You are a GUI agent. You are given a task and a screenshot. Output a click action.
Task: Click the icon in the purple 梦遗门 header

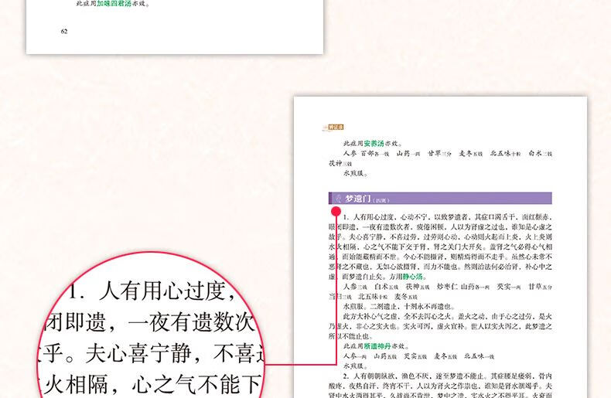(x=336, y=199)
